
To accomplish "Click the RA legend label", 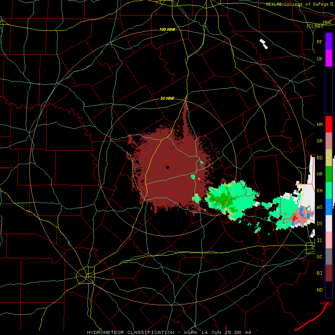I will coord(320,191).
